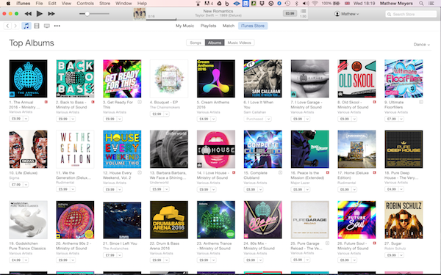Open the Up Next list icon
Viewport: 441px width, 275px height.
[303, 11]
